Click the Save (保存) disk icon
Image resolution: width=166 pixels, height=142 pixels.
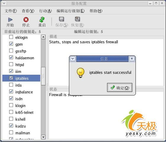click(x=62, y=19)
